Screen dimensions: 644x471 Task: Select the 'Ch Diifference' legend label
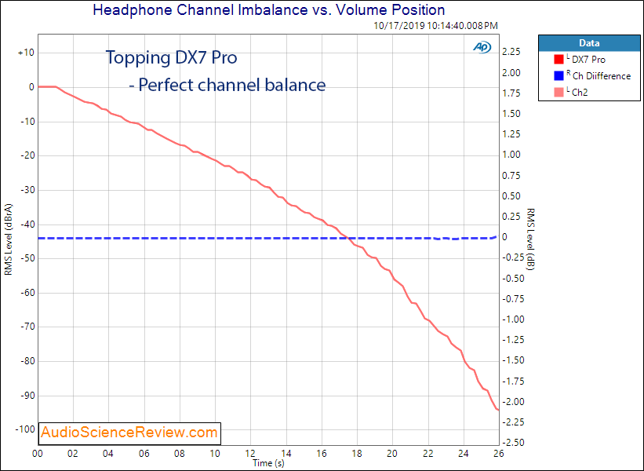(602, 76)
